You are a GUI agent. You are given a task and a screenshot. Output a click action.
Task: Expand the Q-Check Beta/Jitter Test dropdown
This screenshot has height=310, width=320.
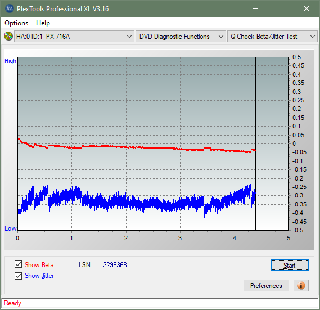272,37
